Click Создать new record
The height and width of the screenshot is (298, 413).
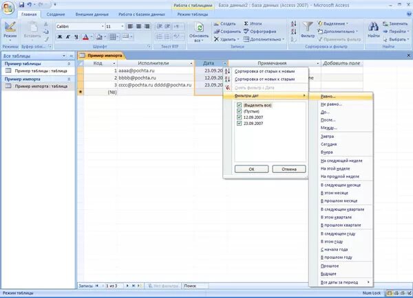[224, 23]
